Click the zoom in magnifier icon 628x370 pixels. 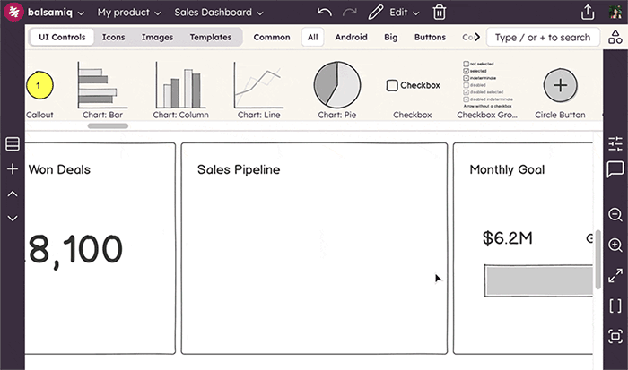tap(615, 245)
